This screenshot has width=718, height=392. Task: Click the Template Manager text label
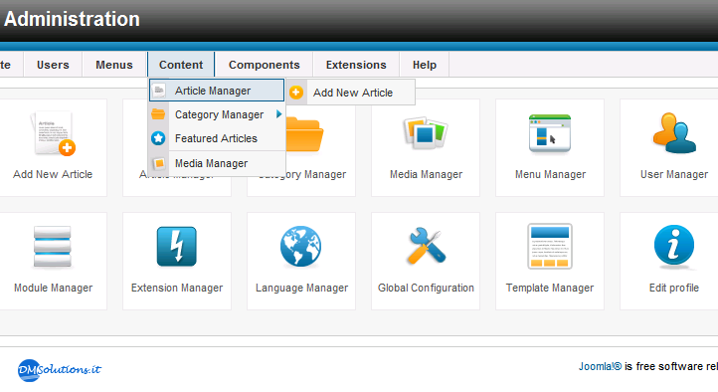(550, 288)
